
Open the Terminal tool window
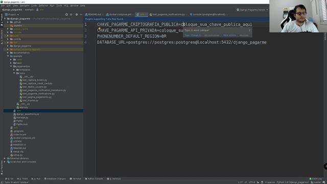click(x=75, y=179)
